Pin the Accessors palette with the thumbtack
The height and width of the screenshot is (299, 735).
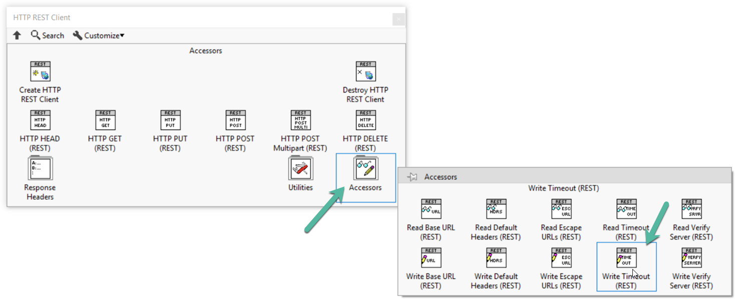[412, 177]
